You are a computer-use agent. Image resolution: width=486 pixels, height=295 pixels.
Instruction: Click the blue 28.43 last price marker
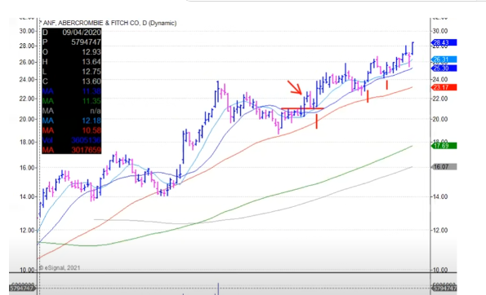444,42
